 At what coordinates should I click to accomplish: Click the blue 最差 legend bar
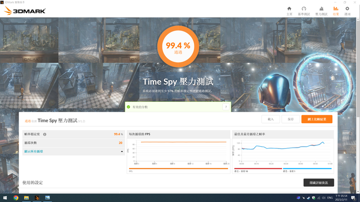coord(307,169)
